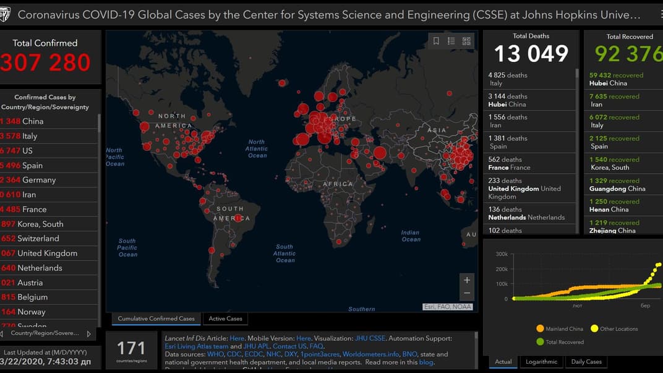This screenshot has height=373, width=663.
Task: Switch chart to Logarithmic view
Action: pos(541,362)
